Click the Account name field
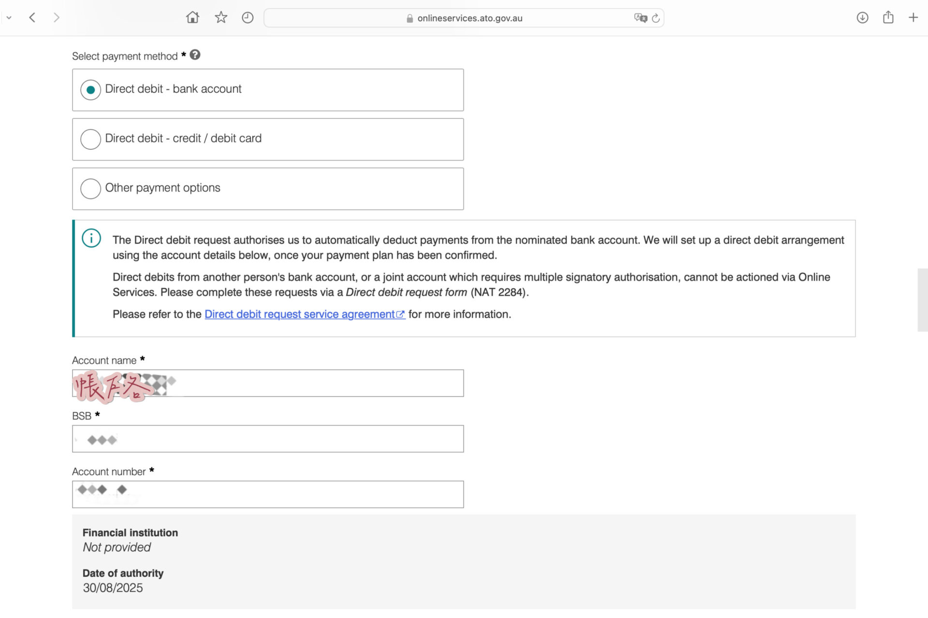The image size is (928, 618). point(314,383)
